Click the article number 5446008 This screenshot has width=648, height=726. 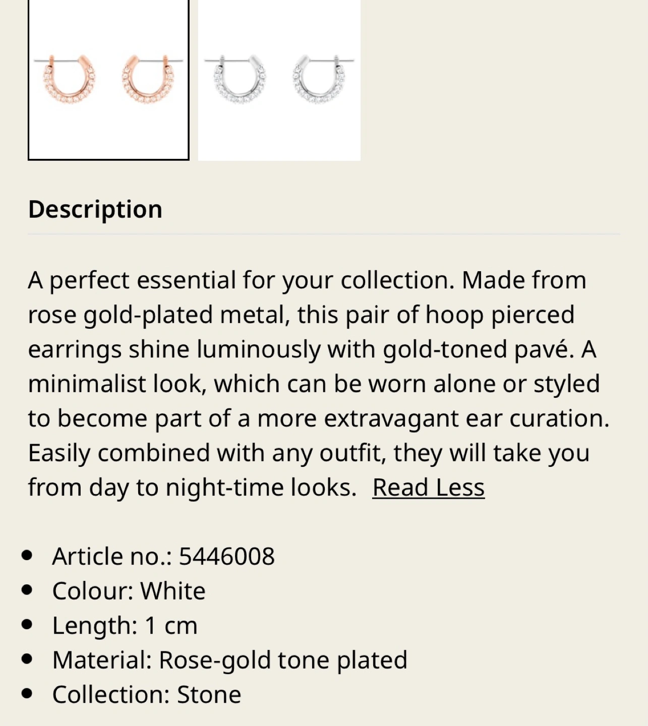227,557
